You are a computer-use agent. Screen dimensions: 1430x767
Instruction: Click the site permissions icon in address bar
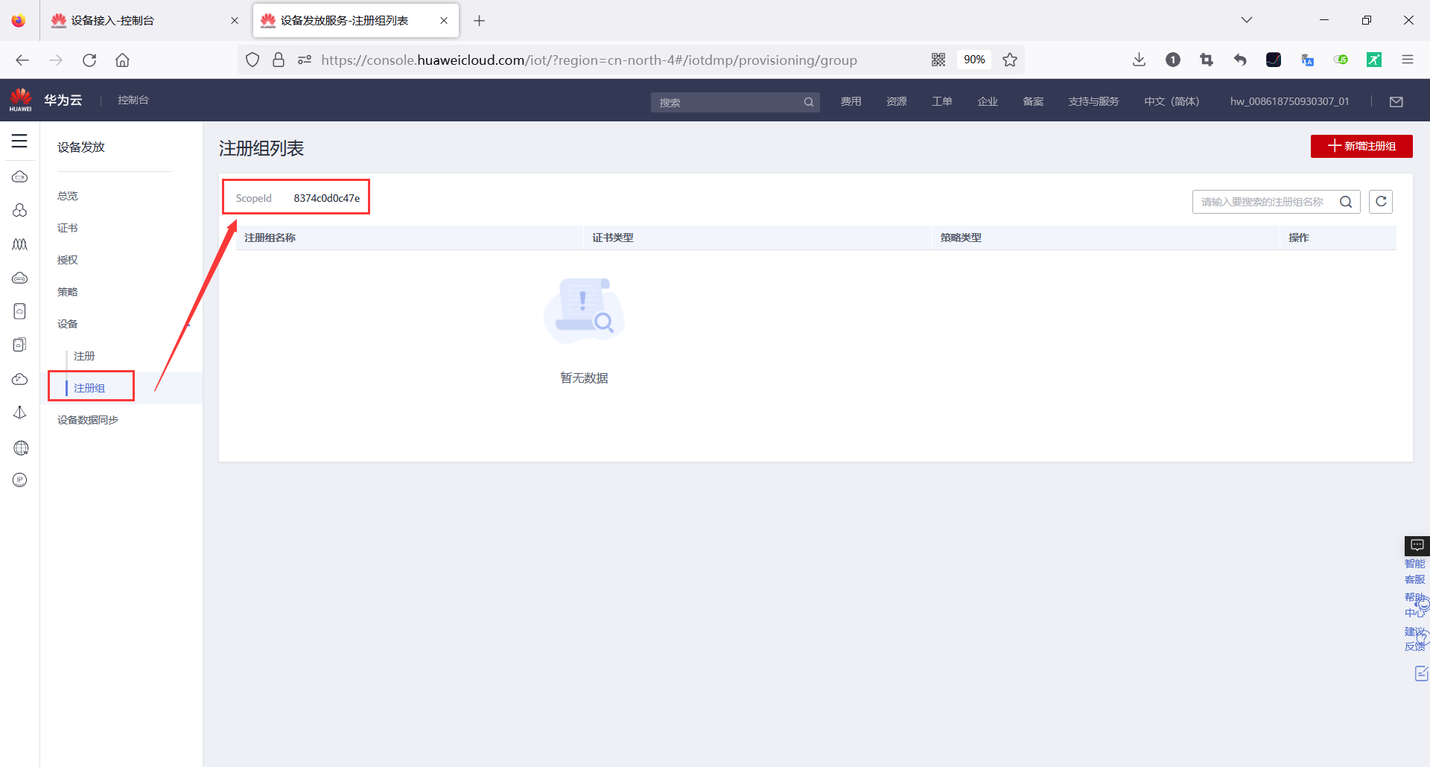304,60
